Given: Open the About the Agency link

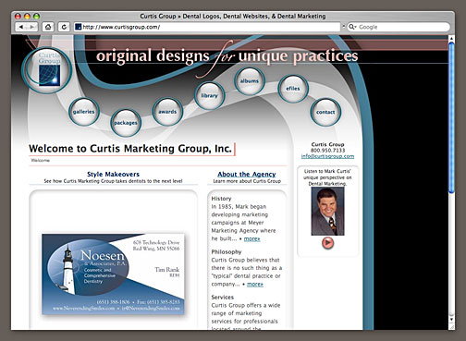Looking at the screenshot, I should click(x=247, y=175).
